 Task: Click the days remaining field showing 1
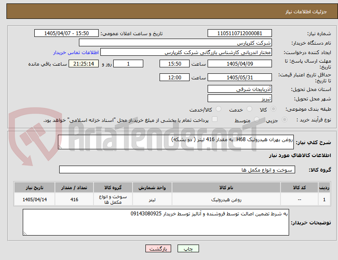[128, 64]
